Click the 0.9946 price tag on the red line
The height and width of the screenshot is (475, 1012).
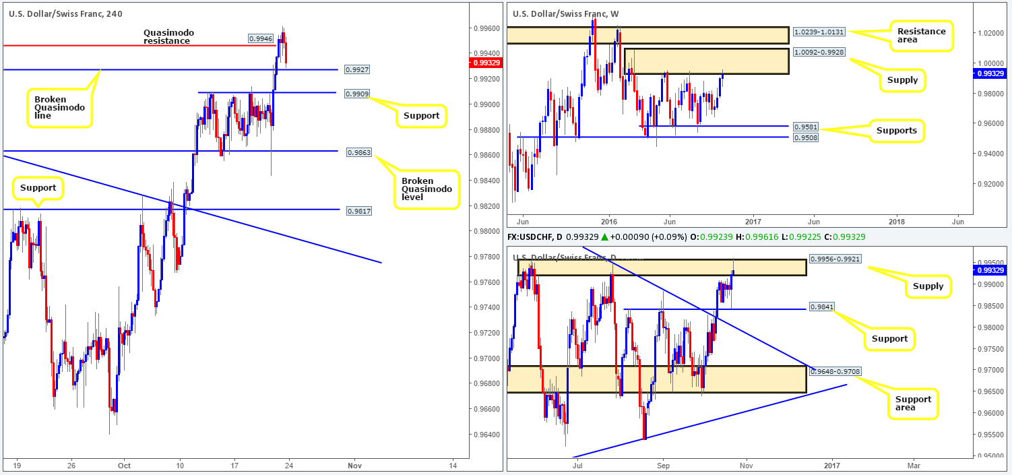261,39
